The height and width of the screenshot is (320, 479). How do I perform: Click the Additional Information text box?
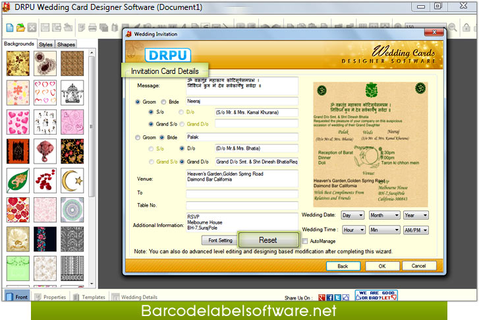[x=242, y=222]
